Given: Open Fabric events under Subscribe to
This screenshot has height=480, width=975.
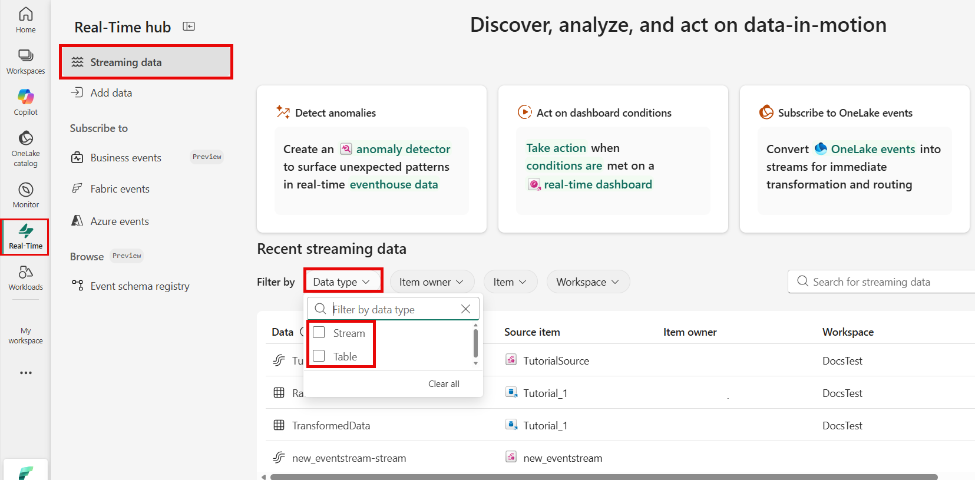Looking at the screenshot, I should click(120, 189).
